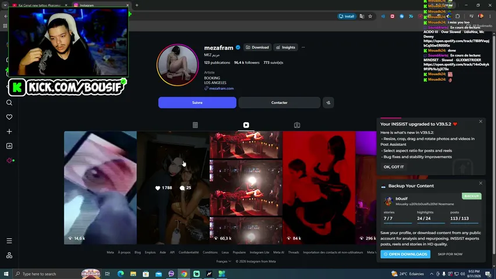
Task: Open the reel with 60,3 k views
Action: tap(246, 188)
